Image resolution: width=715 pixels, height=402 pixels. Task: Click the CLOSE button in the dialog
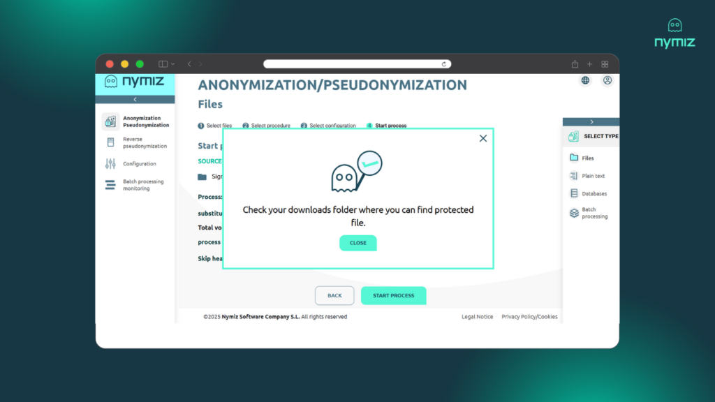357,243
